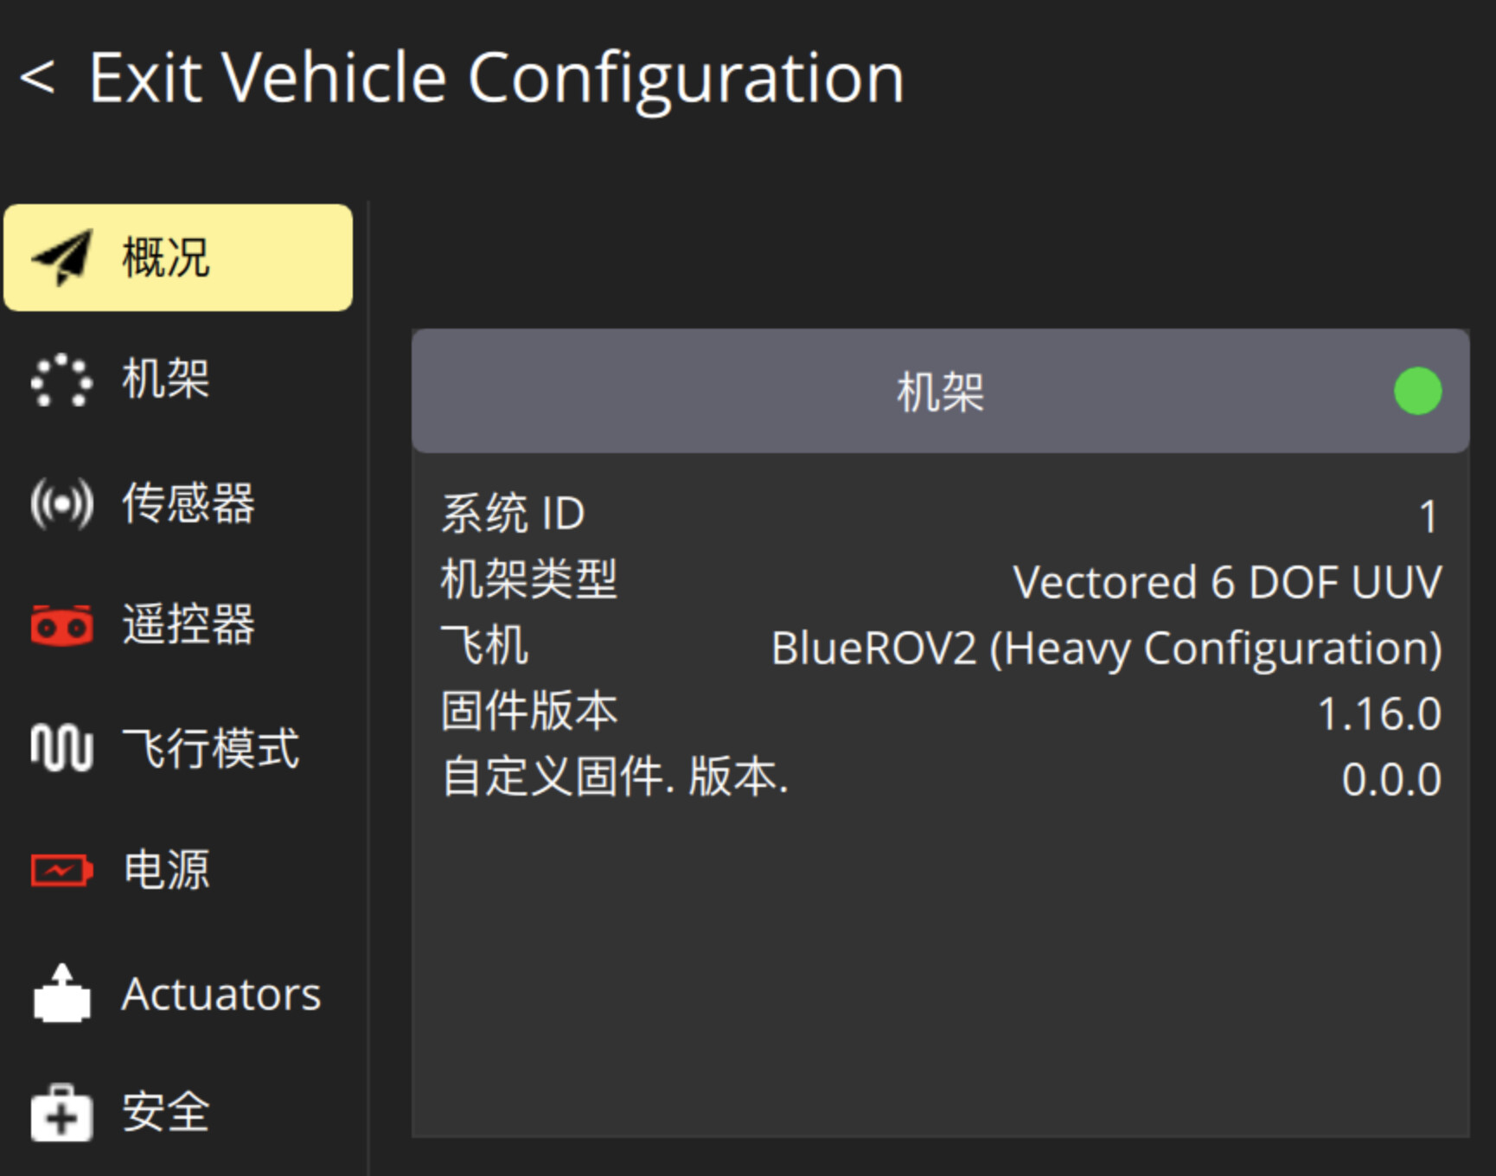
Task: Click the radio wave 传感器 icon
Action: pyautogui.click(x=61, y=502)
